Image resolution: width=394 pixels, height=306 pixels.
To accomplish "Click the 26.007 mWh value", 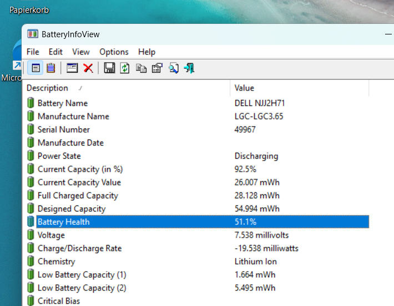I will [x=257, y=182].
